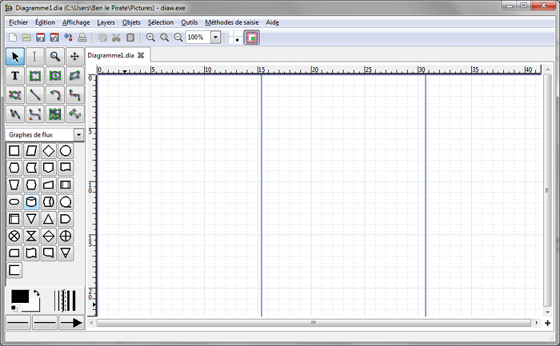
Task: Close the Diagramme1.dia tab
Action: pos(141,55)
